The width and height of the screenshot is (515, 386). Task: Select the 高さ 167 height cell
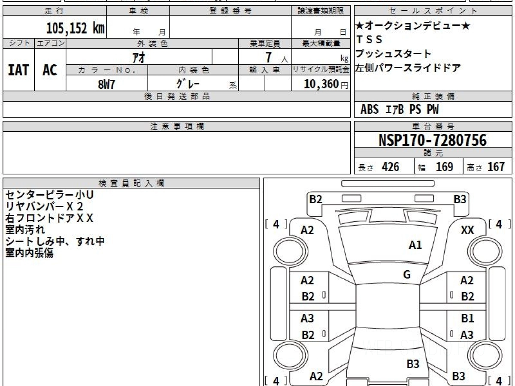point(488,166)
